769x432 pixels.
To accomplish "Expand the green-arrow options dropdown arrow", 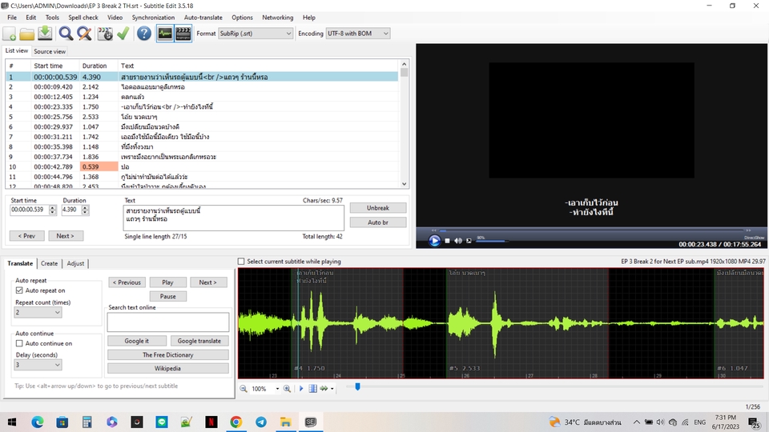I will tap(332, 389).
